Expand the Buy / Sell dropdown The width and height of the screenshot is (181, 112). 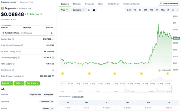click(x=7, y=83)
